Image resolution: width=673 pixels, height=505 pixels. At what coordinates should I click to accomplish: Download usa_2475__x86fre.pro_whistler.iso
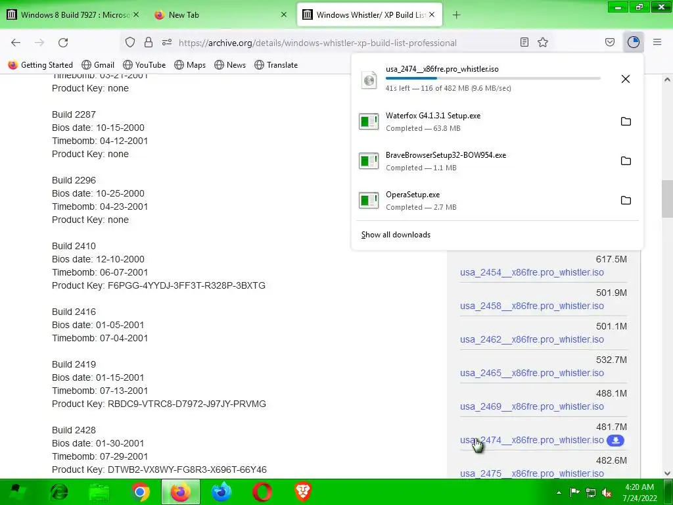click(532, 473)
